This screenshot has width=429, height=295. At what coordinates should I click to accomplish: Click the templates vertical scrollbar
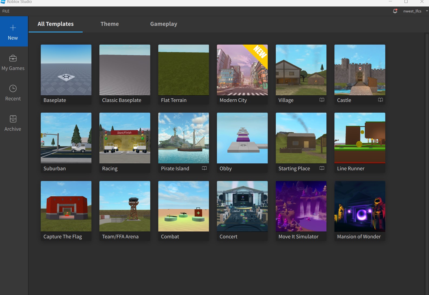tap(427, 164)
